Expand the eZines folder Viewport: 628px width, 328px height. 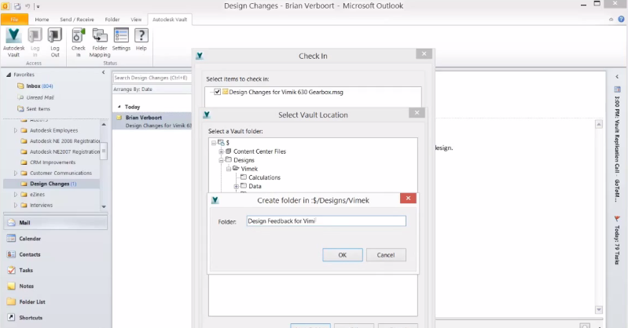pos(16,195)
